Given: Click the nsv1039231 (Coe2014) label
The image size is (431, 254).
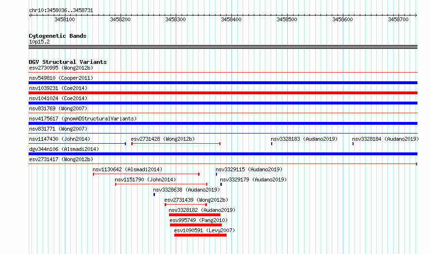Looking at the screenshot, I should pyautogui.click(x=58, y=88).
